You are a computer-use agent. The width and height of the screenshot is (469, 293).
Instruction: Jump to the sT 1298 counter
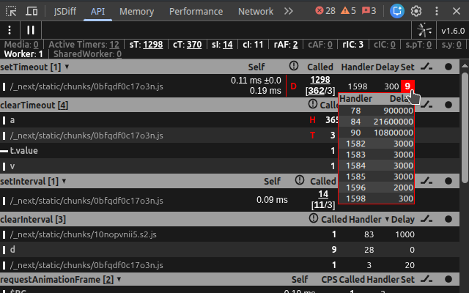(146, 45)
